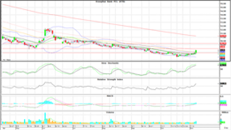Click the peak of the MACD cyan histogram
Screen dimensions: 231x130
pos(47,101)
